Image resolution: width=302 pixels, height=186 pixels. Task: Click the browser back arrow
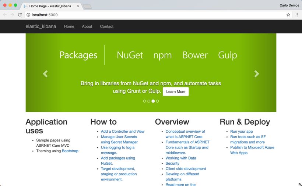(5, 15)
